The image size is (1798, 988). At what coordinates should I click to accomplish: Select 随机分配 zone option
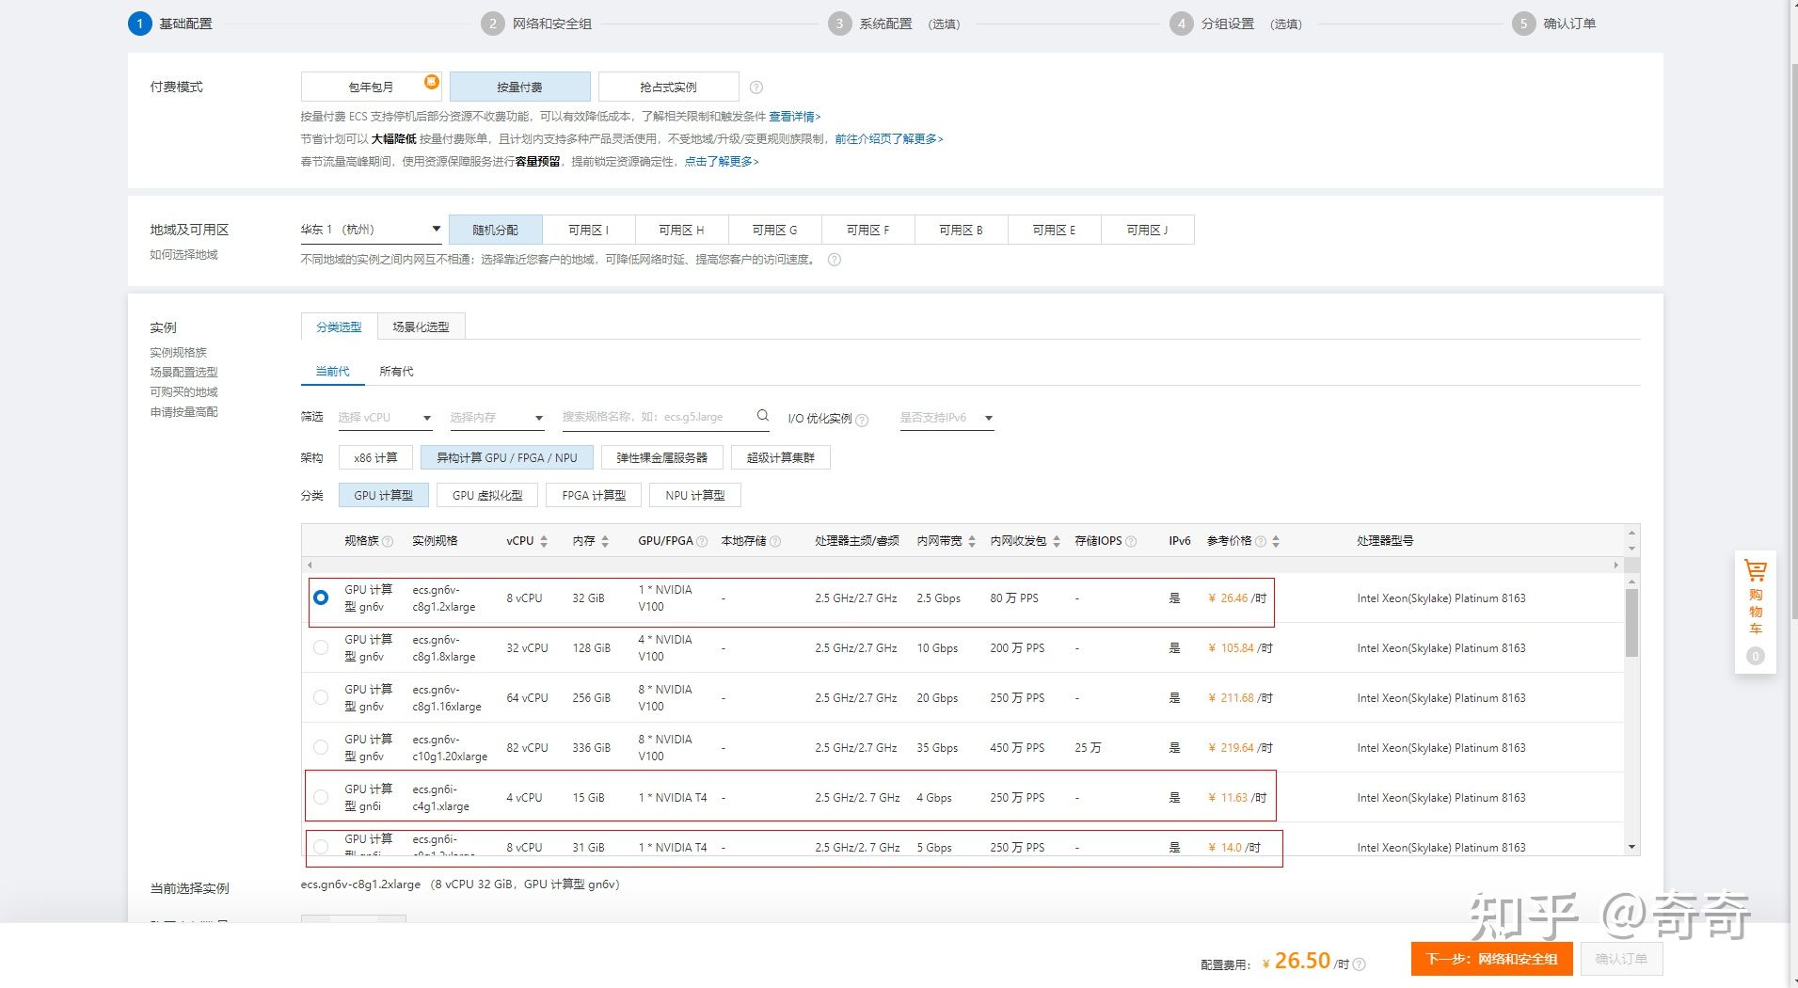(x=495, y=230)
